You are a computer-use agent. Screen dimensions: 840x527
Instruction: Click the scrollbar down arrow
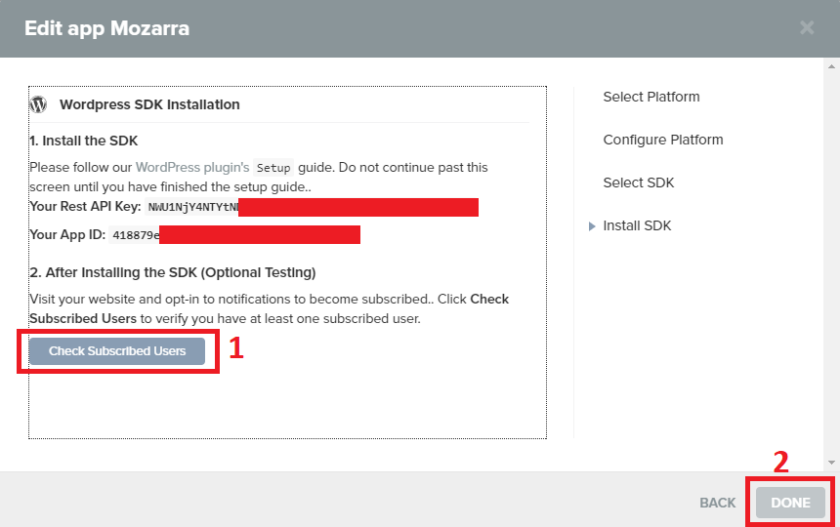pos(831,463)
